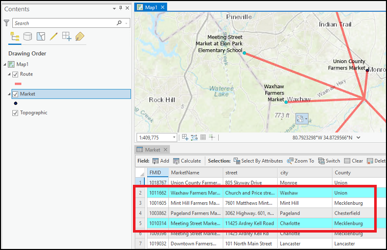Viewport: 387px width, 250px height.
Task: Click the filter funnel icon in Contents
Action: tap(6, 23)
